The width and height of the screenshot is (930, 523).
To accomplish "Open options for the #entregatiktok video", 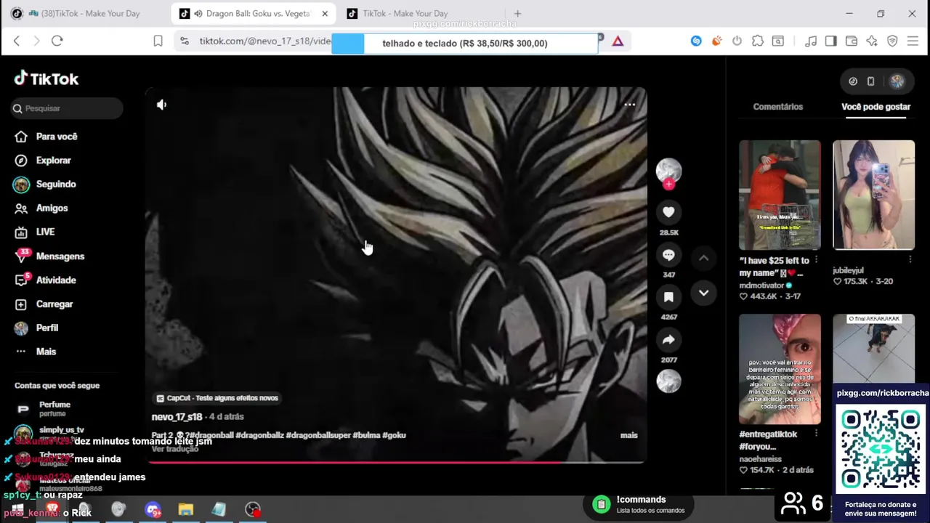I will [x=816, y=433].
